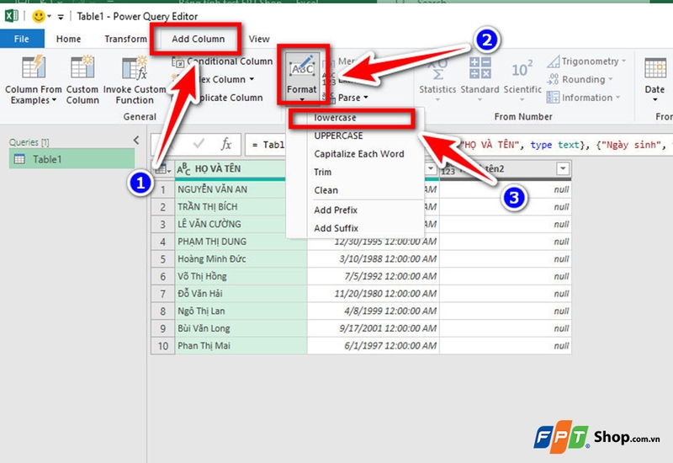
Task: Click date cell 11/20/1980 12:00:00 AM
Action: (374, 294)
